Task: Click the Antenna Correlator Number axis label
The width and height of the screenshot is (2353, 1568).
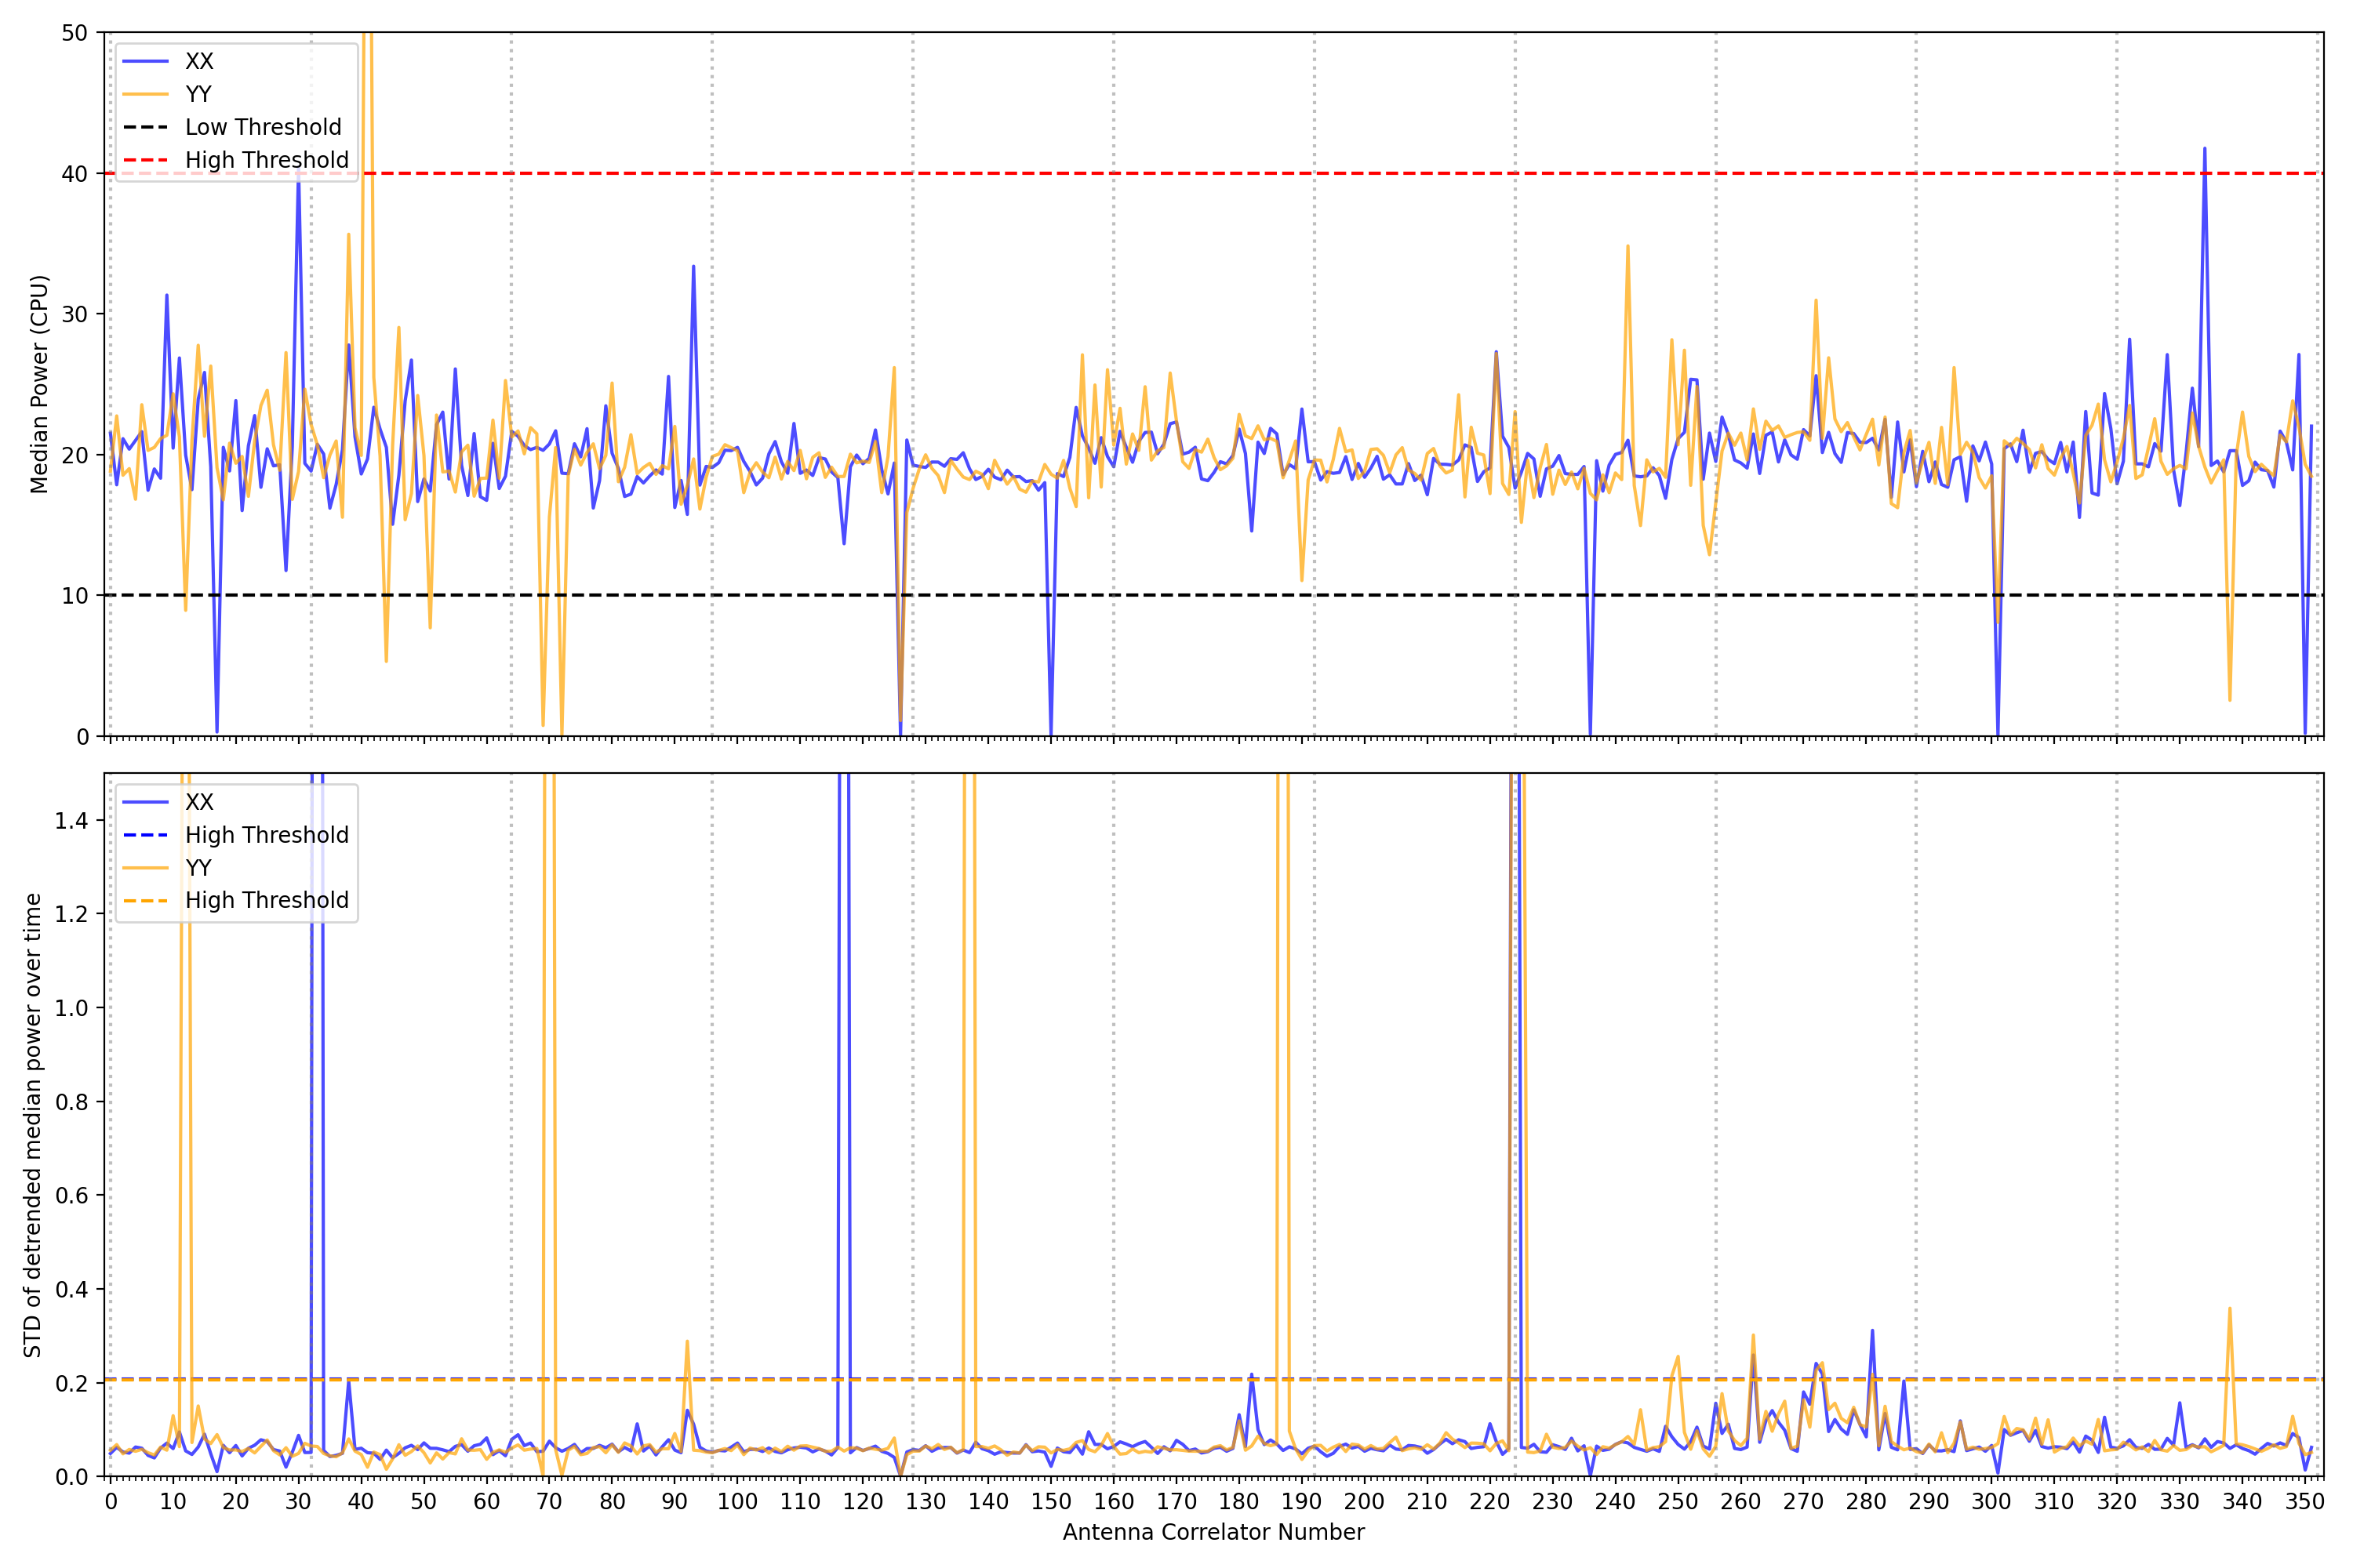Action: (x=1213, y=1532)
